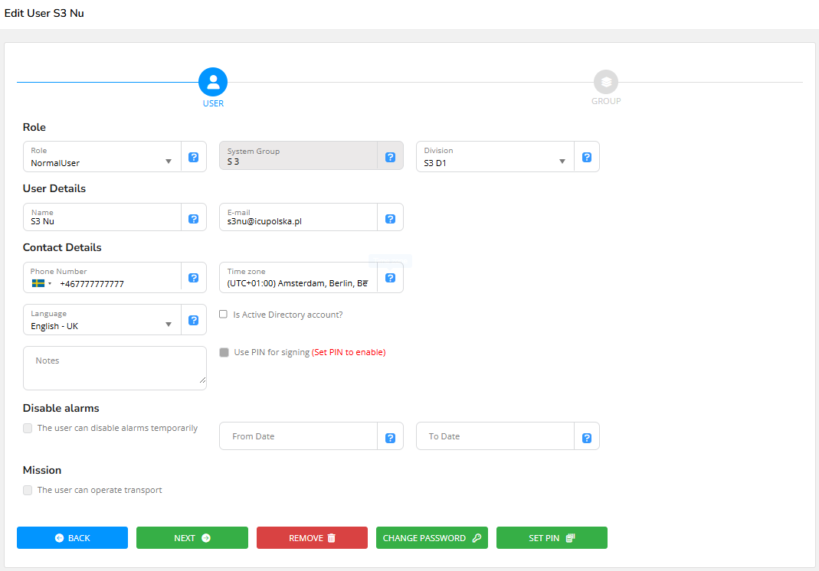Click help icon next to Phone Number
The width and height of the screenshot is (819, 571).
[x=194, y=278]
